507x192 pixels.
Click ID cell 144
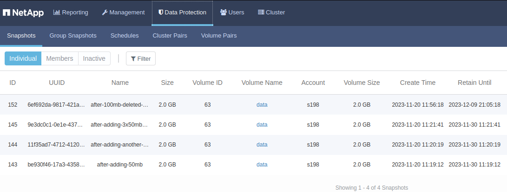coord(13,145)
